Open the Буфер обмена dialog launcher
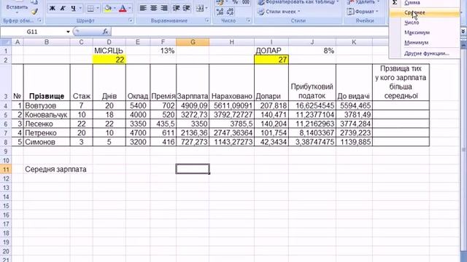 (x=39, y=20)
